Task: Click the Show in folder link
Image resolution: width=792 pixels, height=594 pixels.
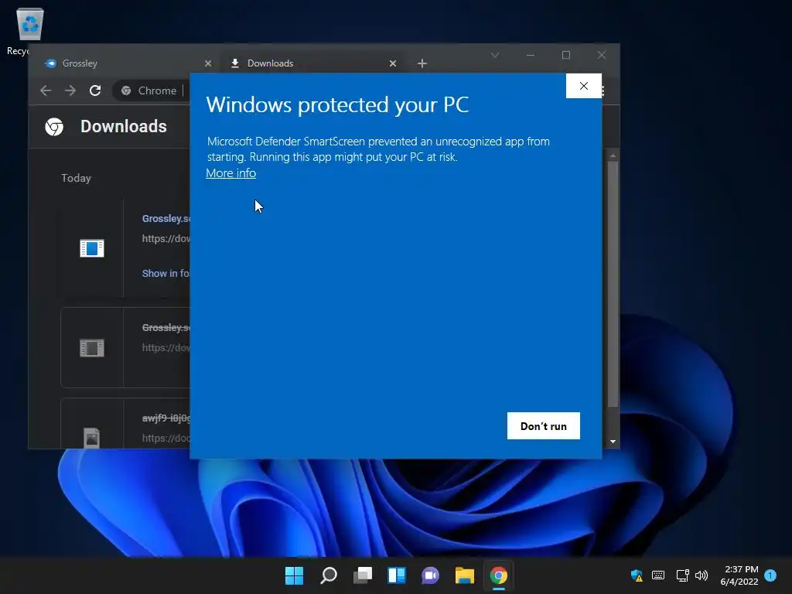Action: (166, 273)
